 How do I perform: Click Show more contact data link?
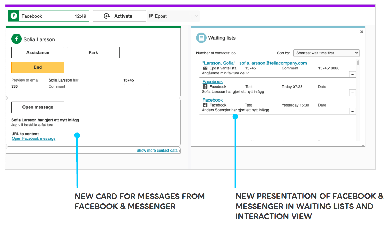pyautogui.click(x=157, y=151)
